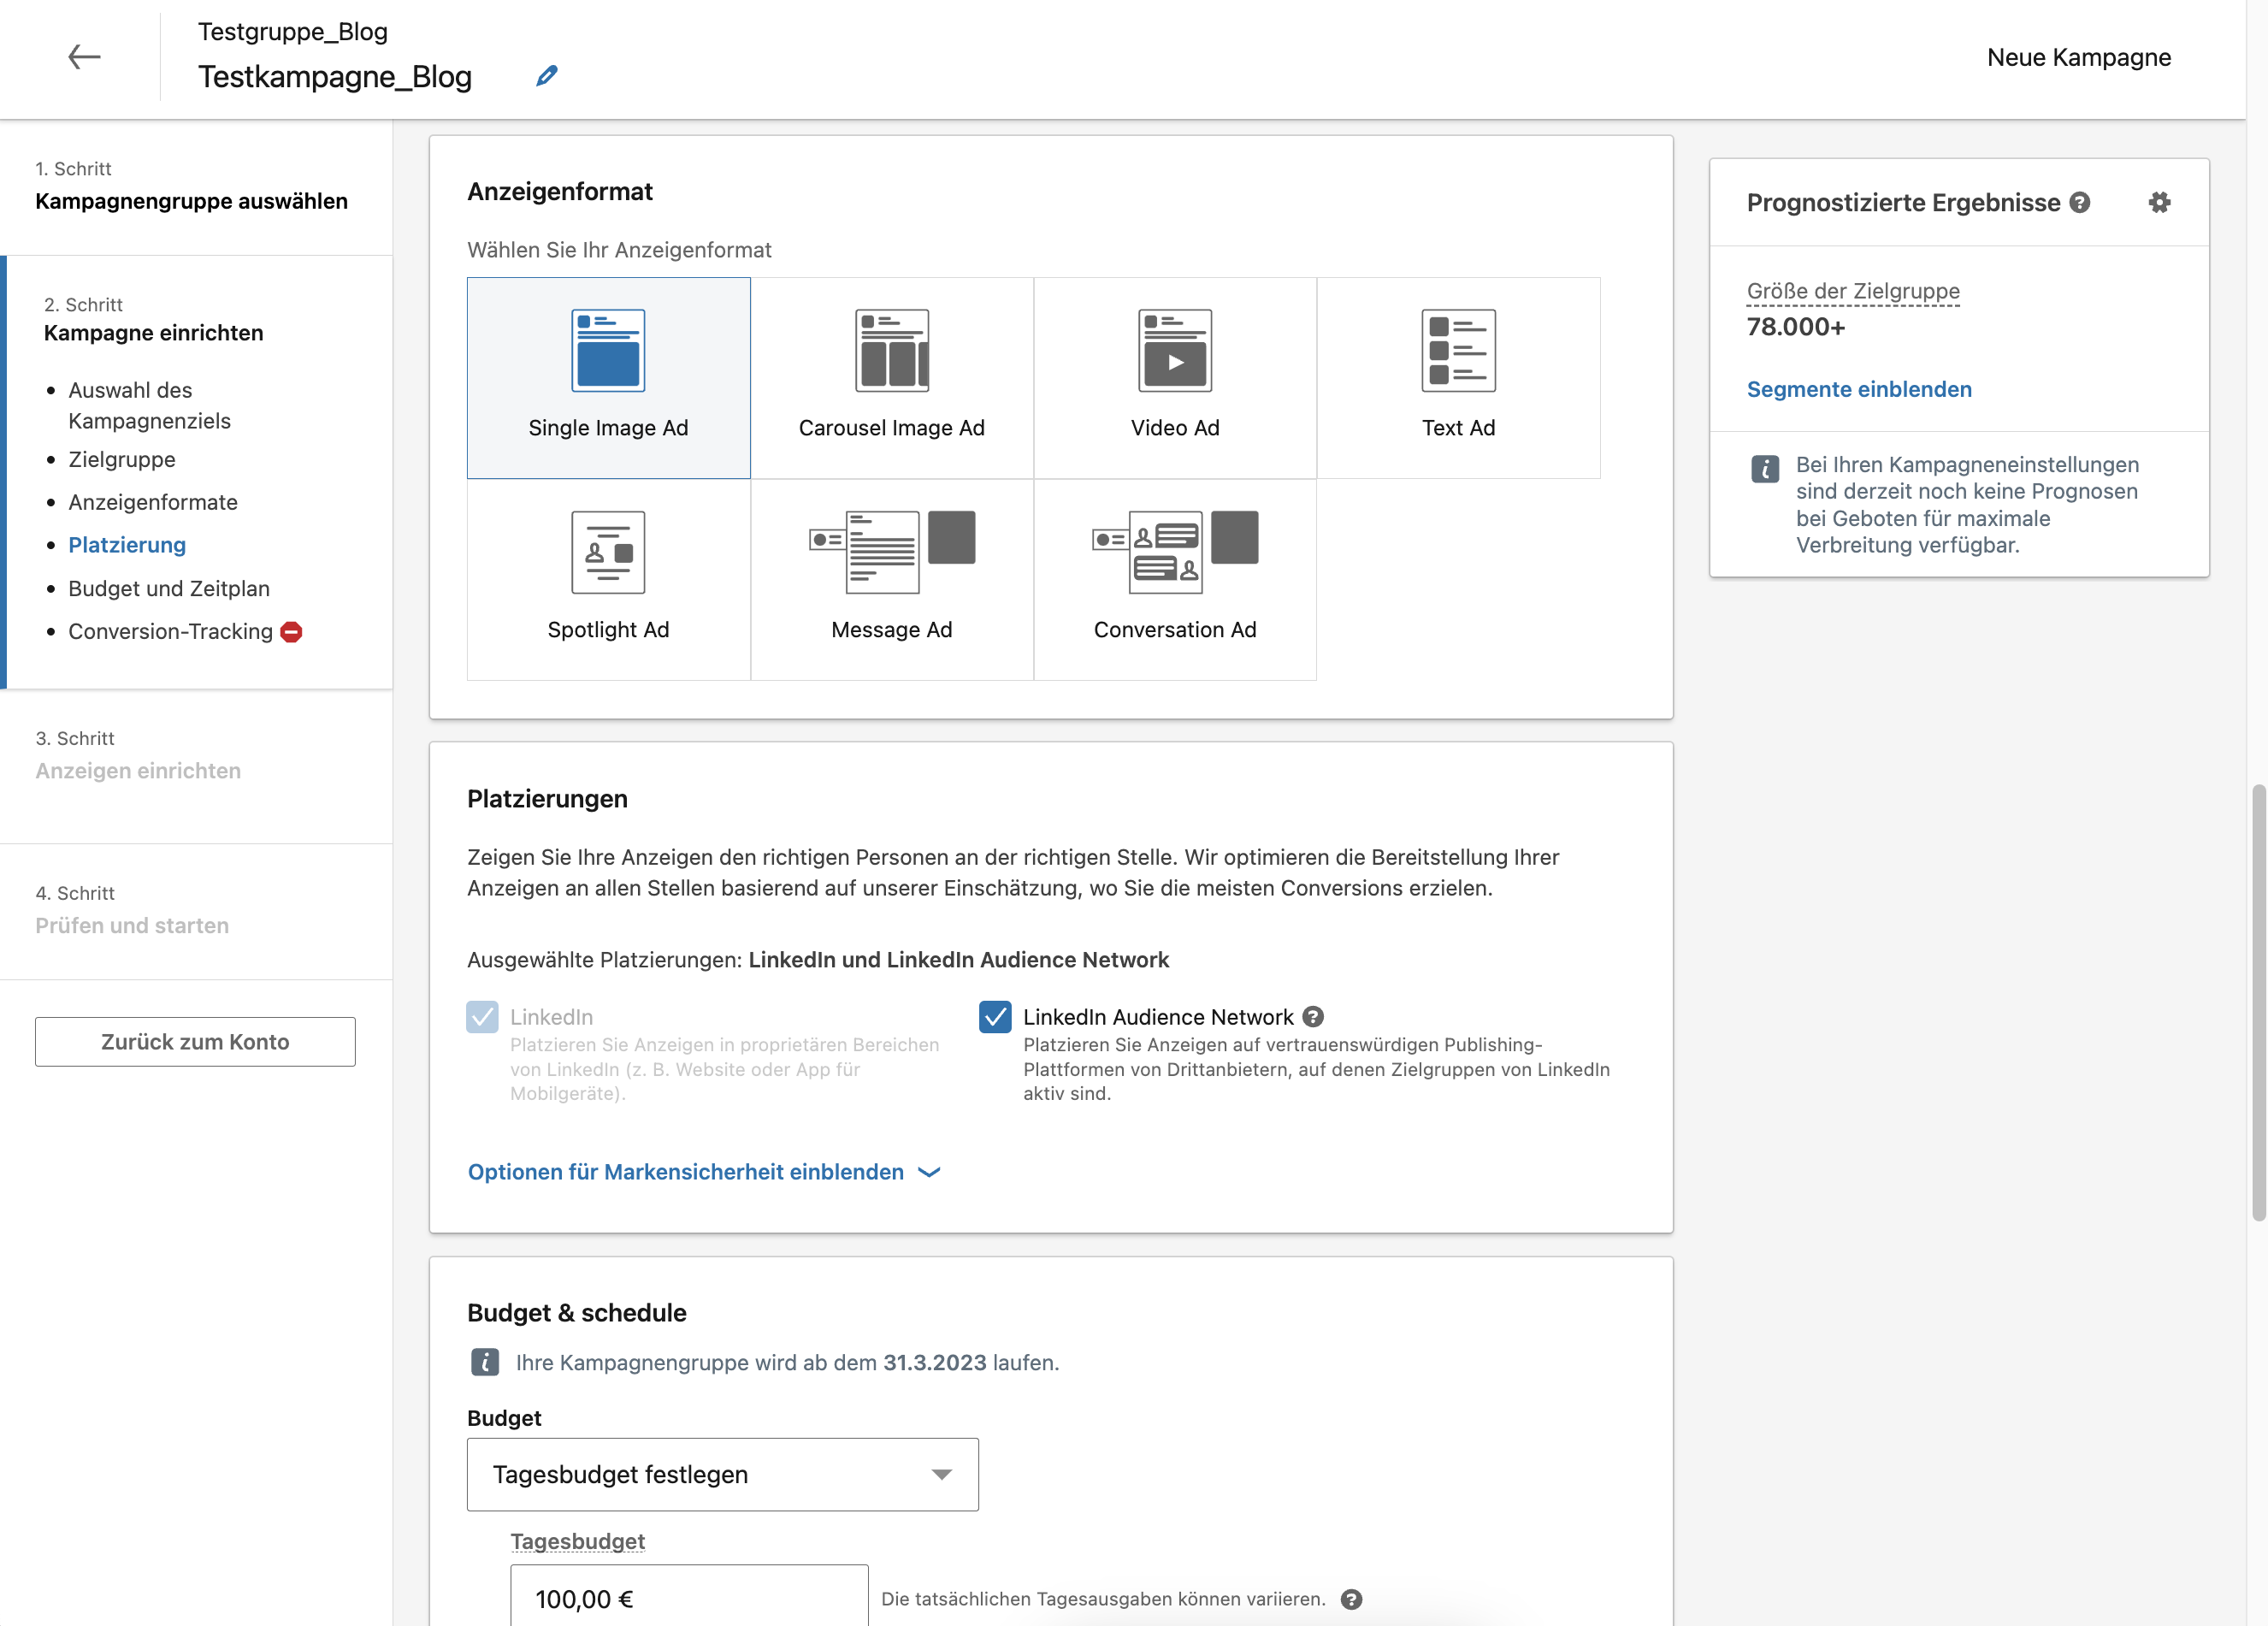Screen dimensions: 2268x1626
Task: Uncheck LinkedIn Audience Network checkbox
Action: pyautogui.click(x=995, y=1017)
